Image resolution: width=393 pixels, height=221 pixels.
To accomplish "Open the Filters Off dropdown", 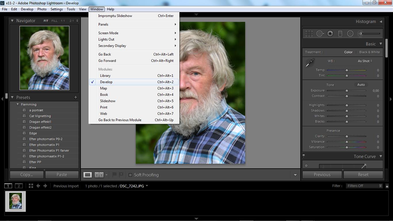I will pyautogui.click(x=364, y=186).
